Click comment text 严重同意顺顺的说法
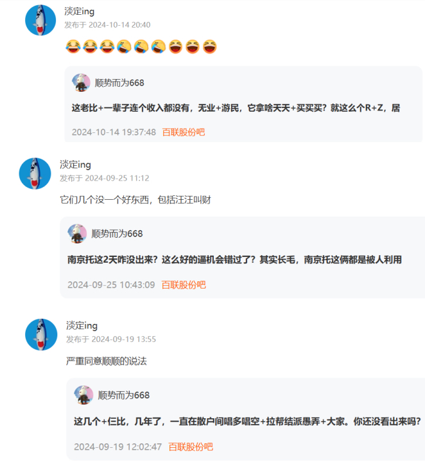 [x=107, y=361]
